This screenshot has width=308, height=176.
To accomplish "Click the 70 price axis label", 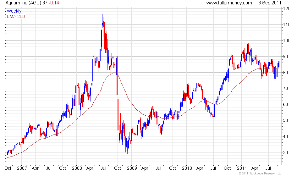I will click(285, 89).
